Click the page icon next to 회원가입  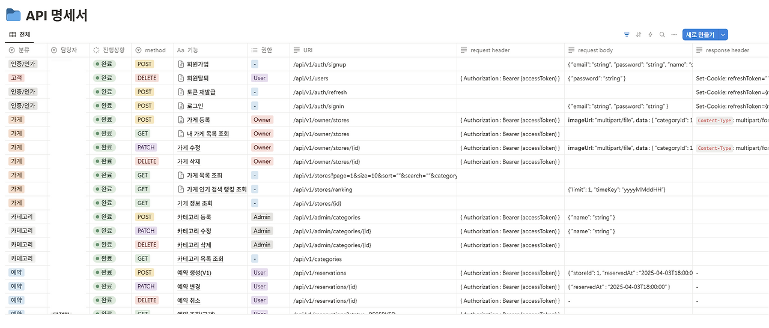tap(181, 64)
